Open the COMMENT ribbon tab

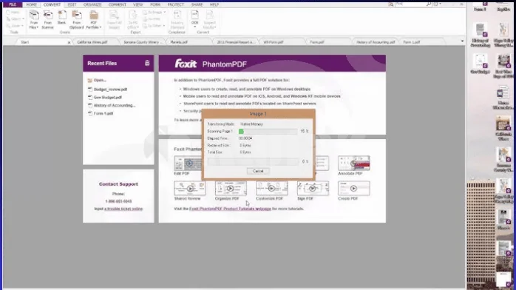[117, 4]
